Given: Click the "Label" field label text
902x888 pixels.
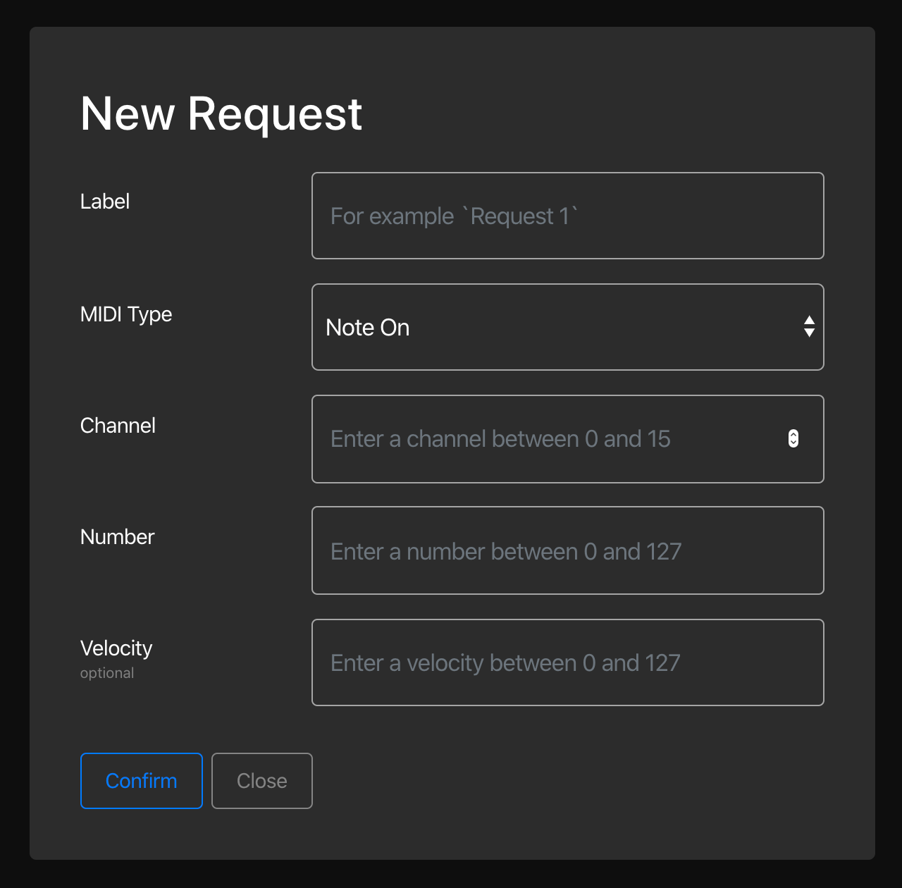Looking at the screenshot, I should click(x=105, y=202).
